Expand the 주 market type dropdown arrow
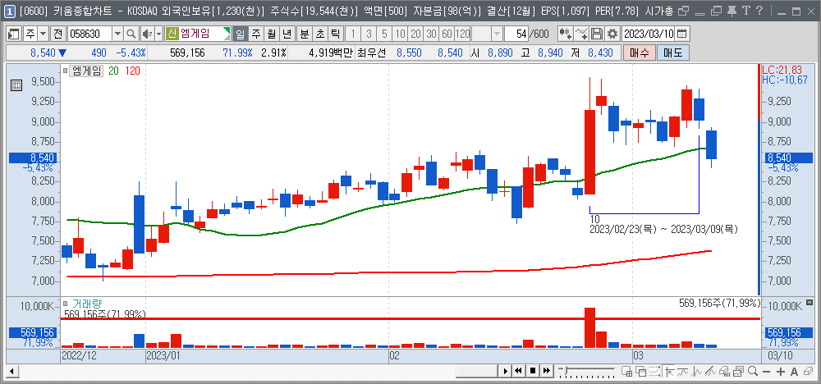 [43, 34]
